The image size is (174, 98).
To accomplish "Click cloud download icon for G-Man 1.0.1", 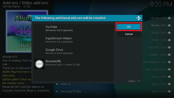I will 169,40.
